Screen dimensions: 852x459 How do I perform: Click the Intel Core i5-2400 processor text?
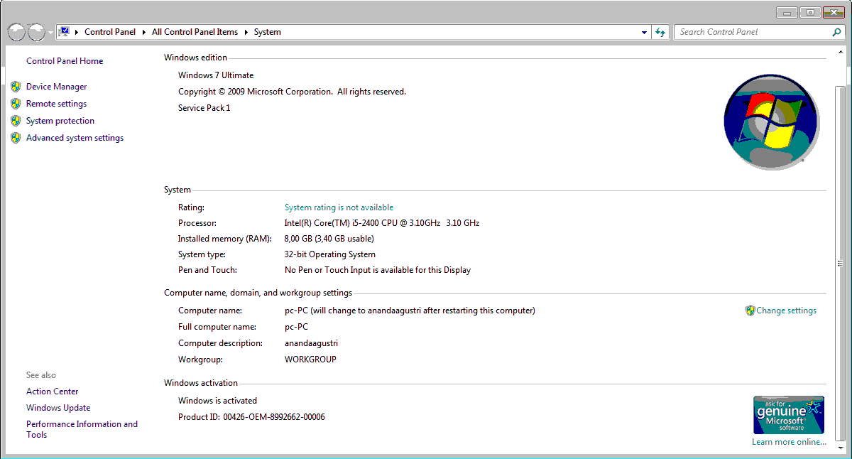tap(382, 223)
